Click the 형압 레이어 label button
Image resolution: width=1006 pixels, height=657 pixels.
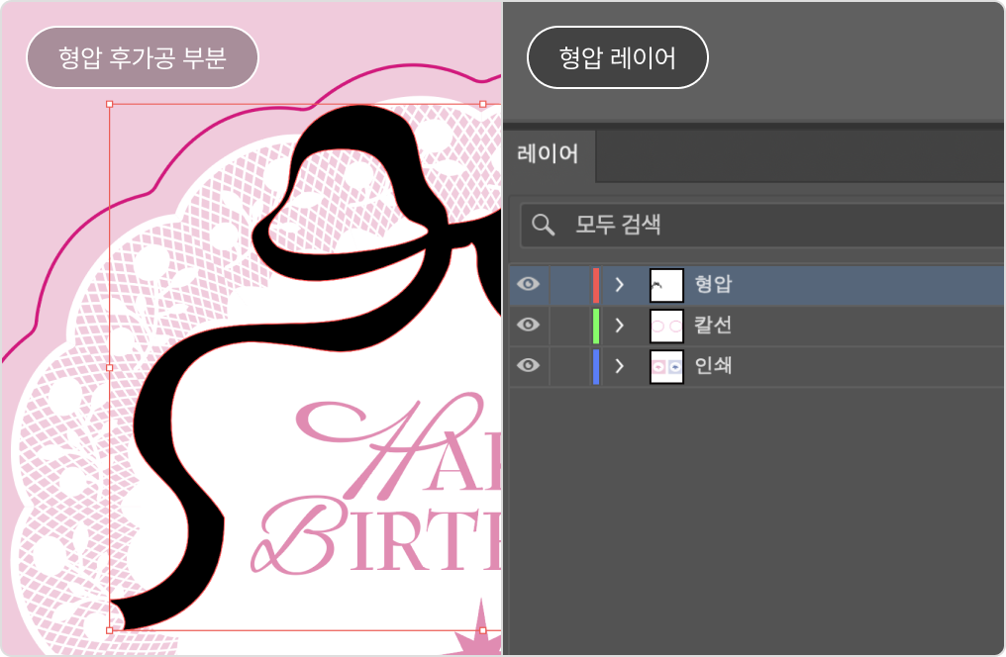pos(617,57)
